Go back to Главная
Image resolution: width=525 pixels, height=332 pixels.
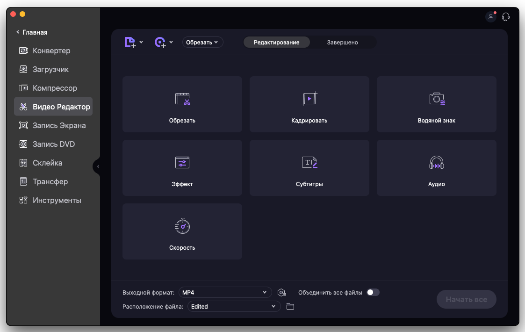tap(32, 32)
